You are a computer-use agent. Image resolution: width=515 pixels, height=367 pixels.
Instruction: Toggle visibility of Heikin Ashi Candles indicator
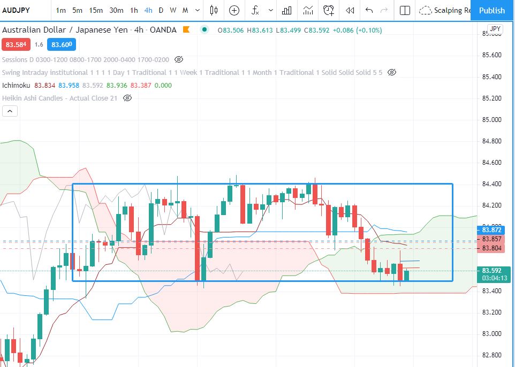(127, 98)
